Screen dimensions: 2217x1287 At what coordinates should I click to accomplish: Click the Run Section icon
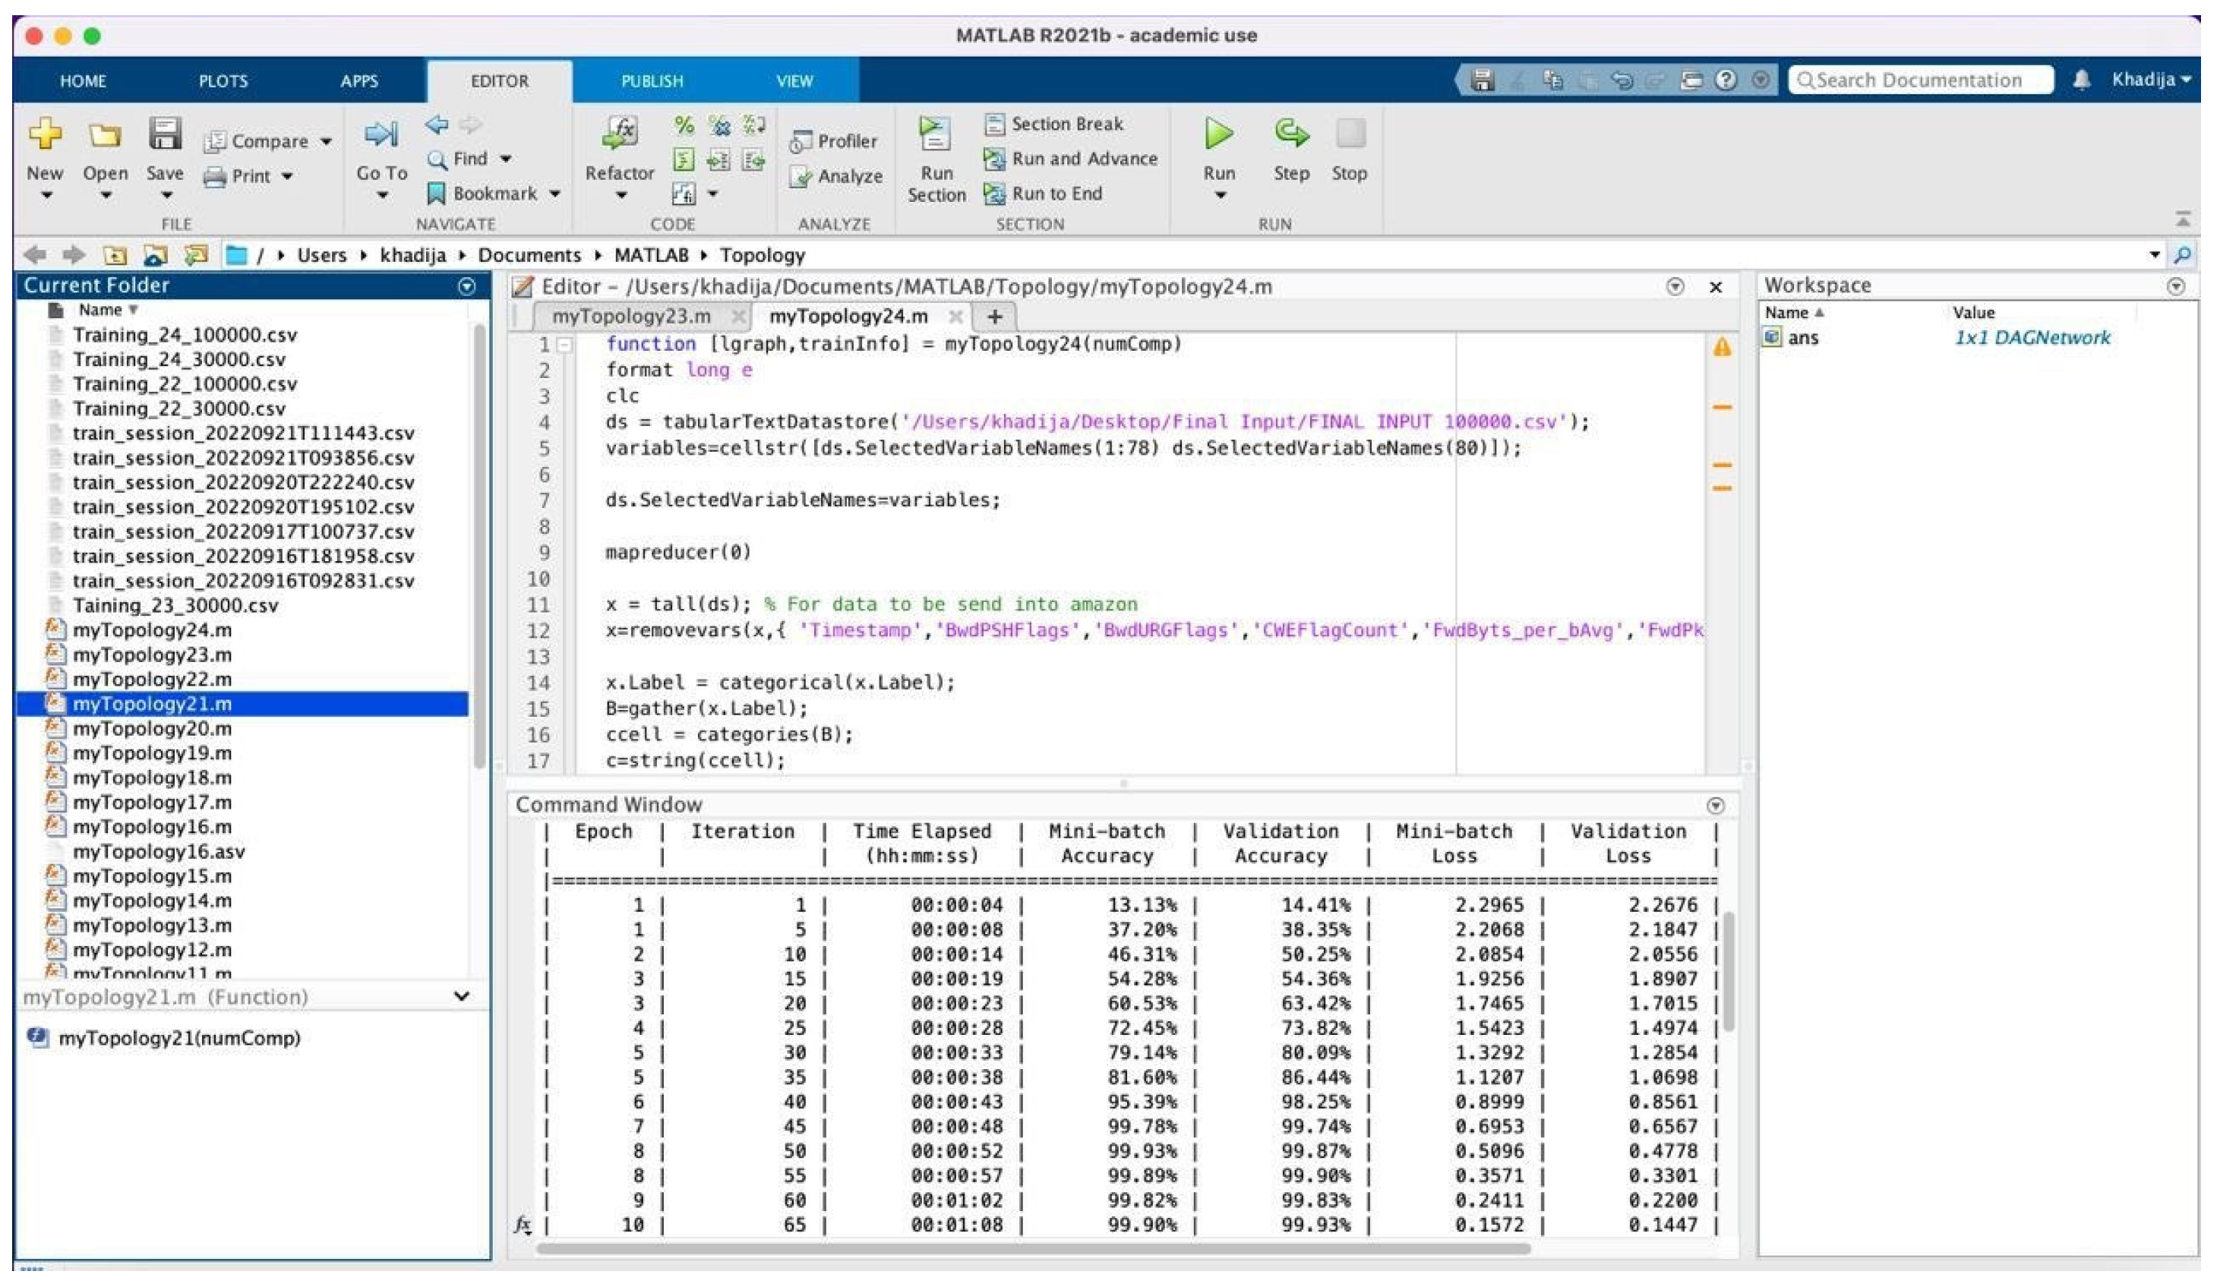click(x=934, y=134)
